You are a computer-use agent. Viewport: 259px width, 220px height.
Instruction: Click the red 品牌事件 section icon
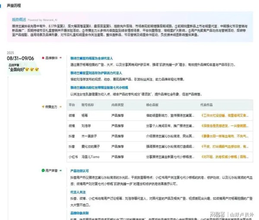(43, 57)
